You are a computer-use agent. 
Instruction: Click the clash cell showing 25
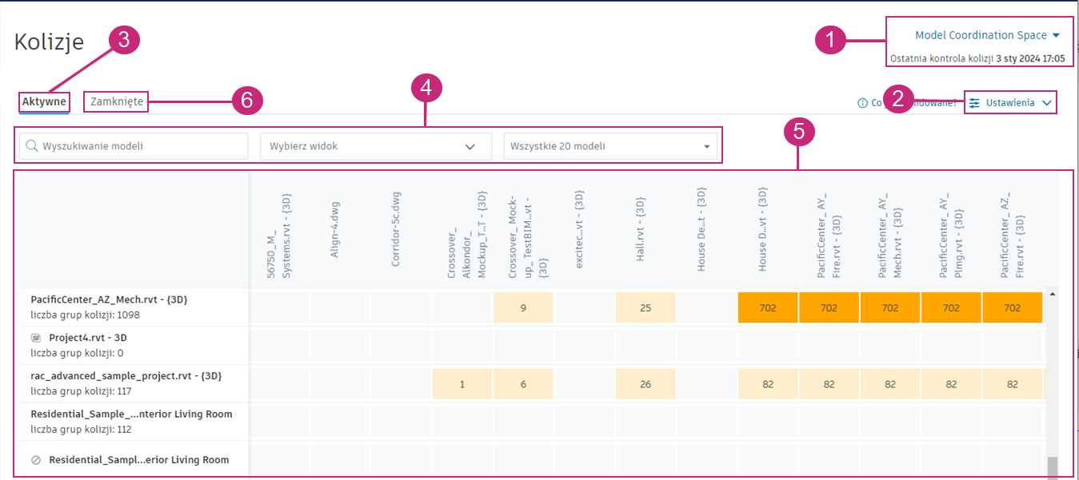click(645, 307)
